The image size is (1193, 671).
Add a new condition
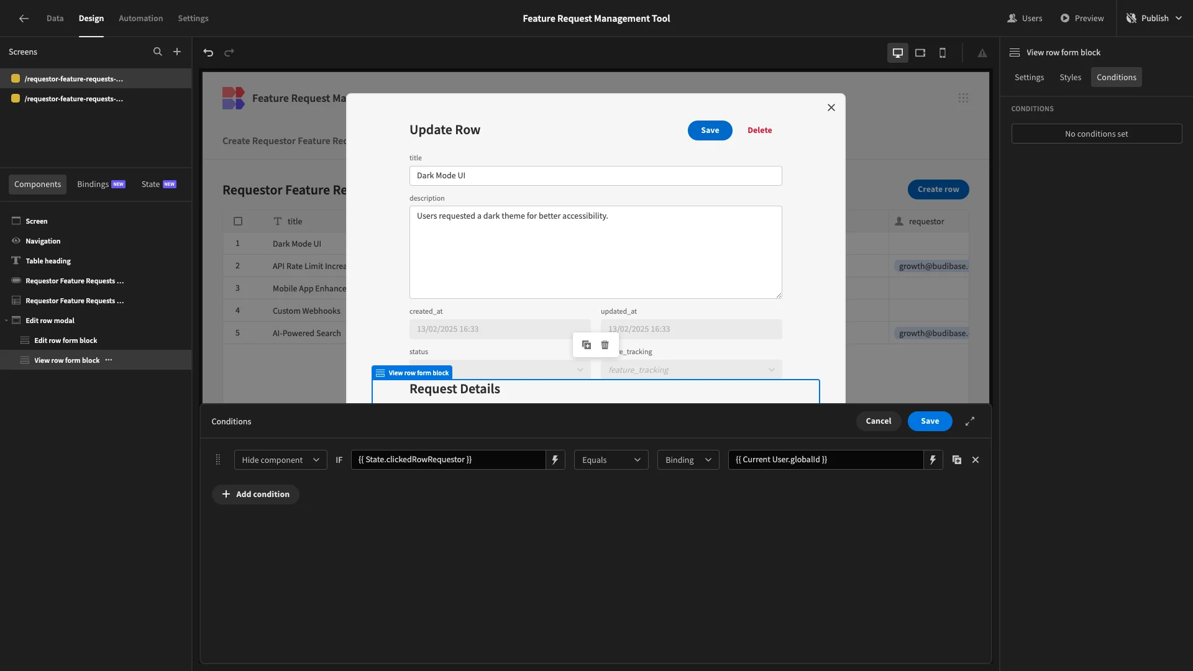click(255, 494)
